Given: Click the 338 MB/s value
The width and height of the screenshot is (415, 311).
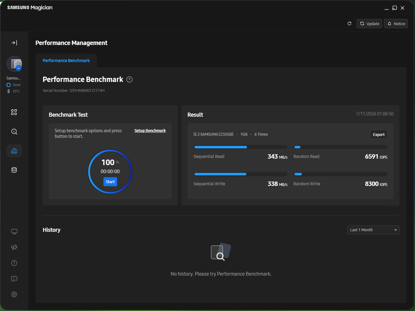Looking at the screenshot, I should pos(277,184).
